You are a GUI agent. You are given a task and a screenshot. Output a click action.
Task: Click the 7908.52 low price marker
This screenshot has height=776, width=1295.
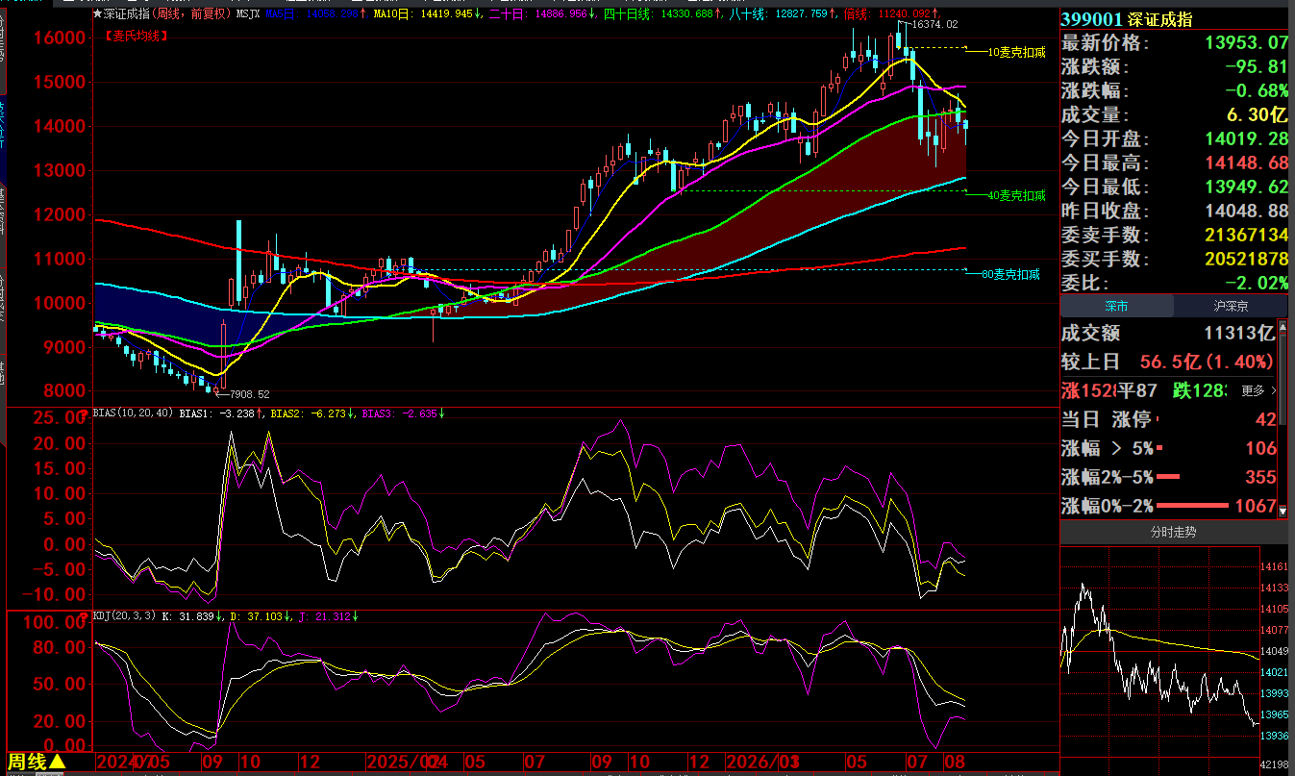[249, 394]
